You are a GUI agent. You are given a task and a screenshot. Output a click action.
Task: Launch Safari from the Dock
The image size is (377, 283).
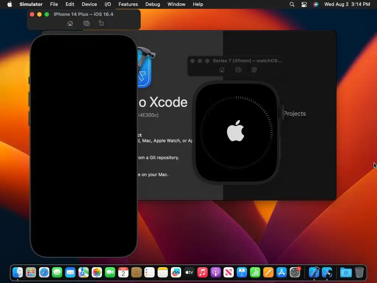tap(44, 272)
